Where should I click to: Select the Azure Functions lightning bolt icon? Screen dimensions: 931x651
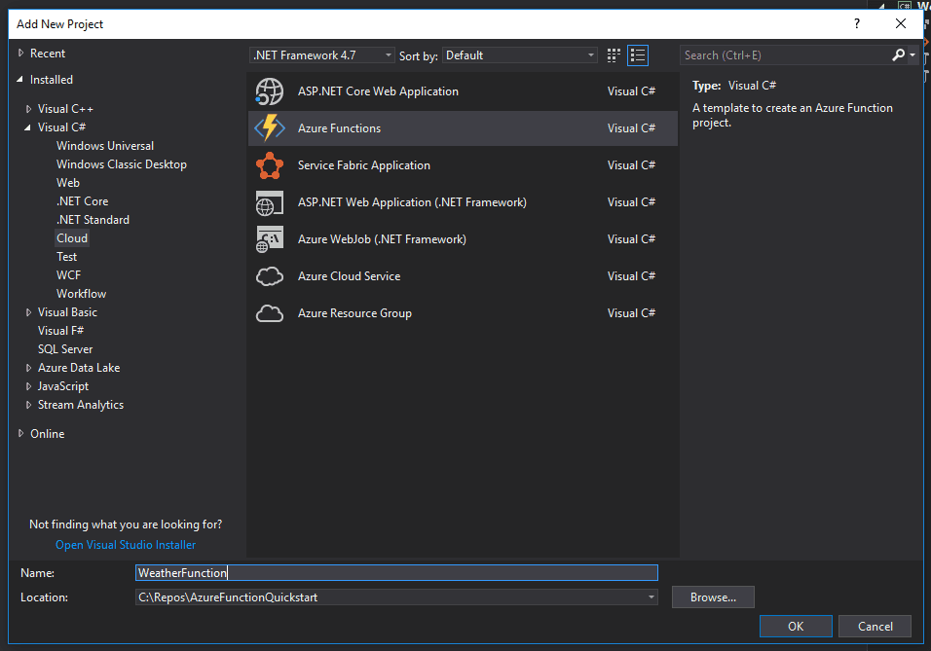click(270, 127)
